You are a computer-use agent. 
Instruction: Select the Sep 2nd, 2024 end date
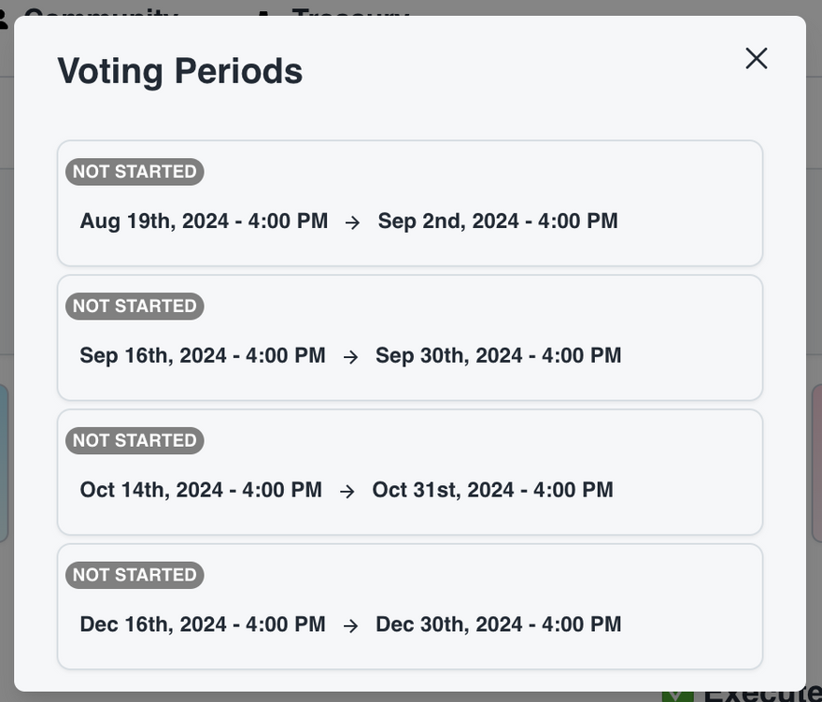click(497, 222)
